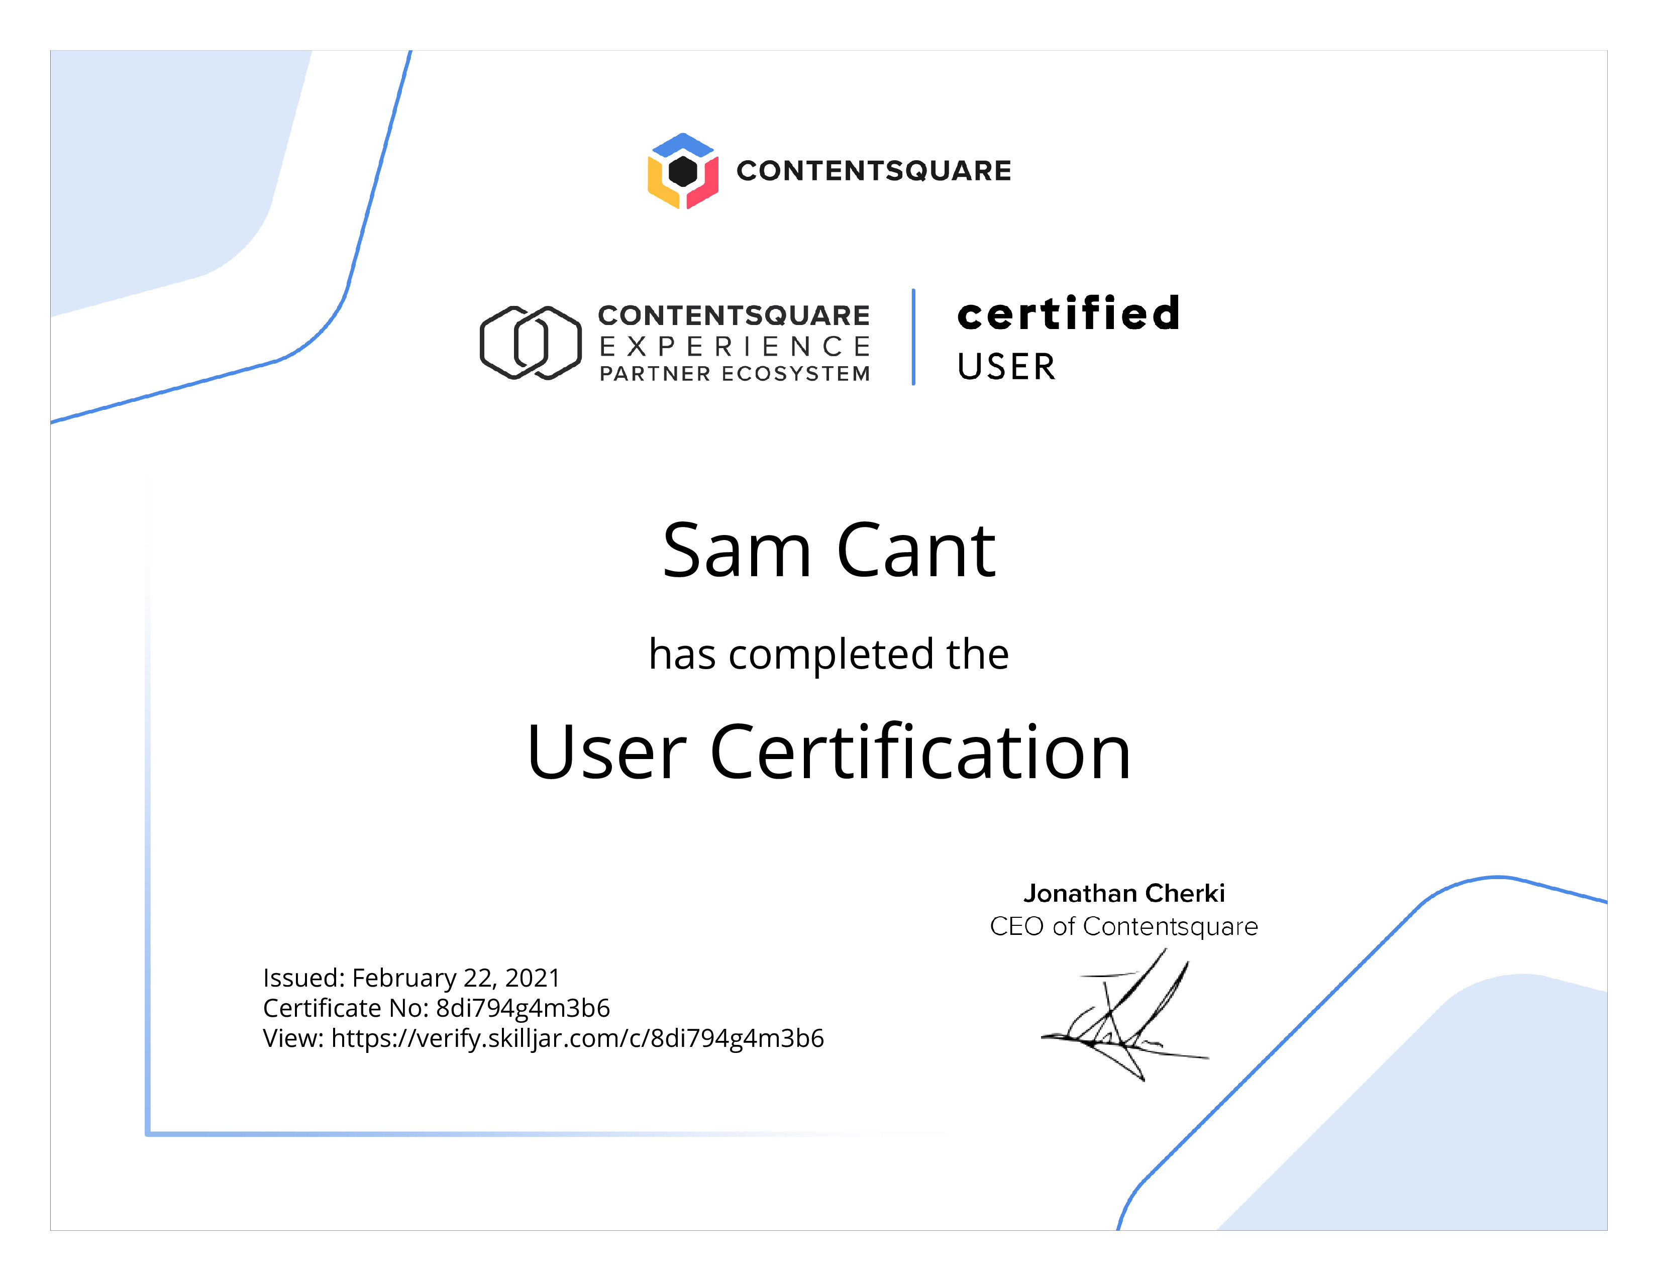Image resolution: width=1658 pixels, height=1281 pixels.
Task: Click the name Jonathan Cherki
Action: 1124,893
